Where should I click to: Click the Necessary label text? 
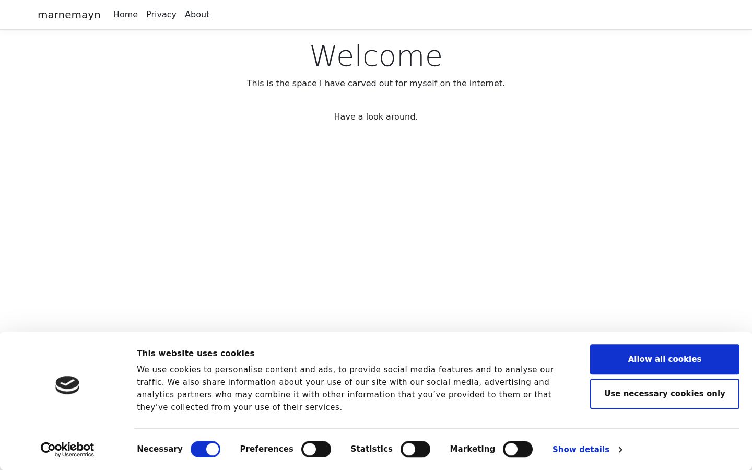(x=160, y=449)
